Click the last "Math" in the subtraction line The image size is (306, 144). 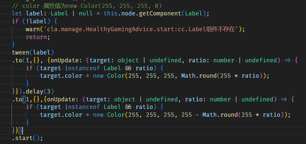click(209, 115)
